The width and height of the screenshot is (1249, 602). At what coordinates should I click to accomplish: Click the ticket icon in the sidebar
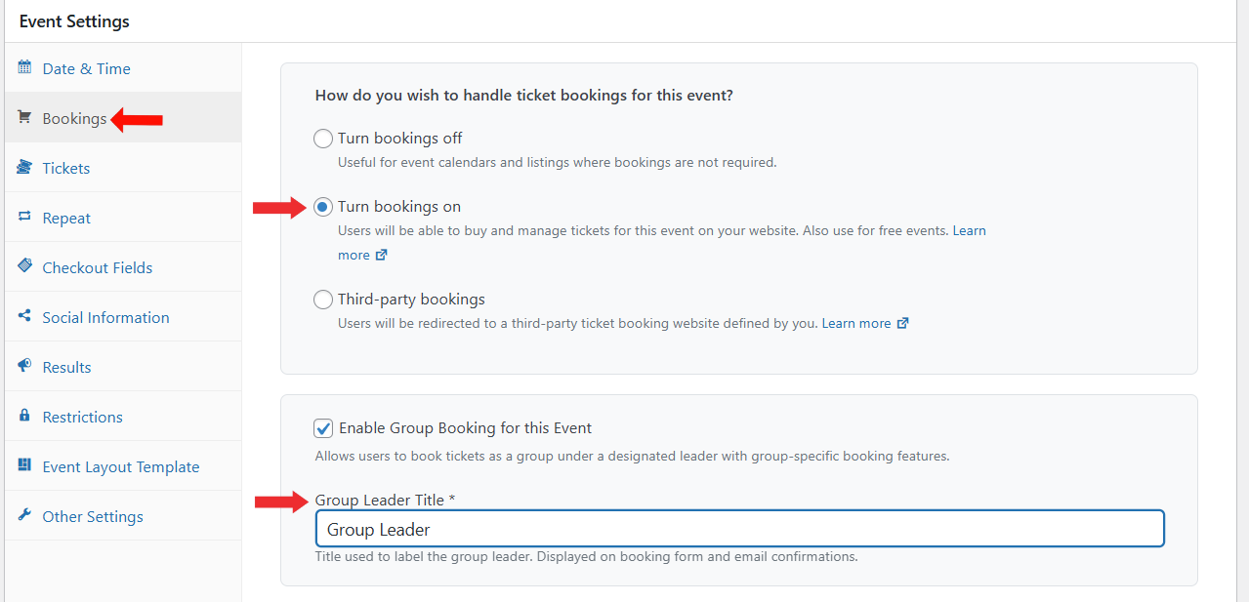click(24, 168)
